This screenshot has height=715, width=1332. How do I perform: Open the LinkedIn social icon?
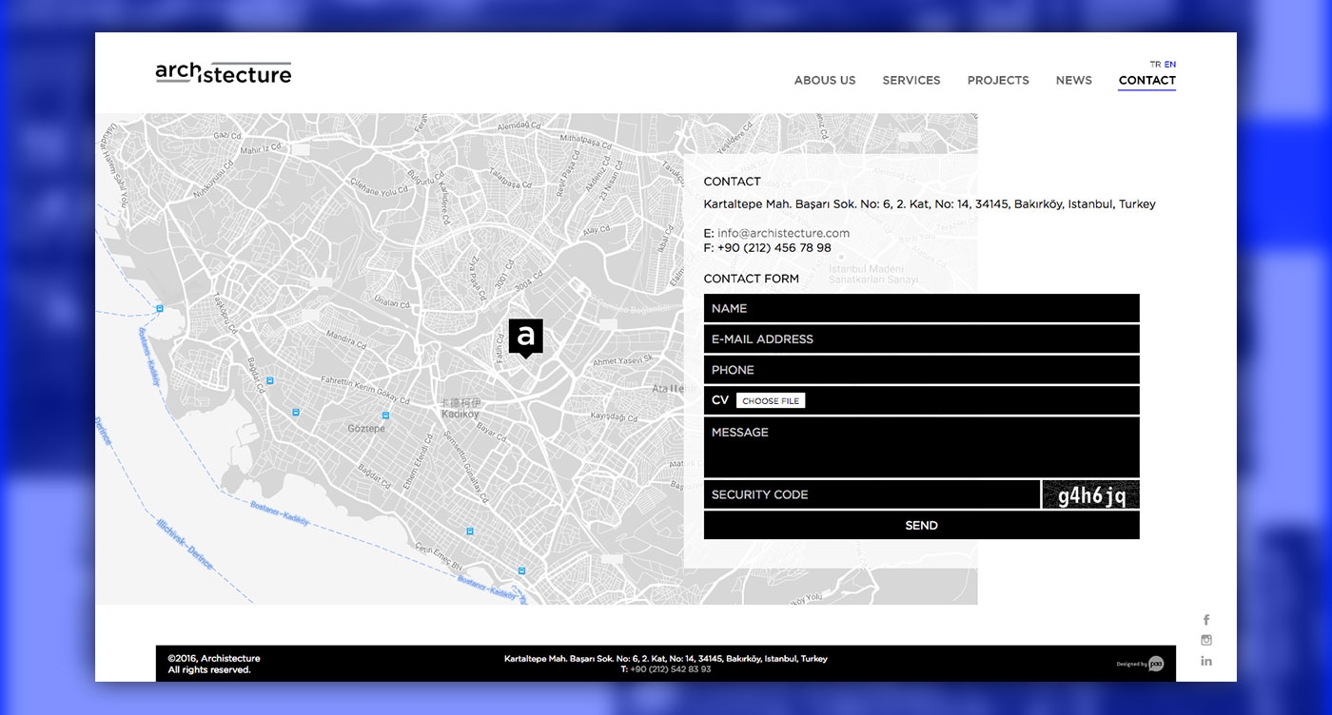(1206, 661)
